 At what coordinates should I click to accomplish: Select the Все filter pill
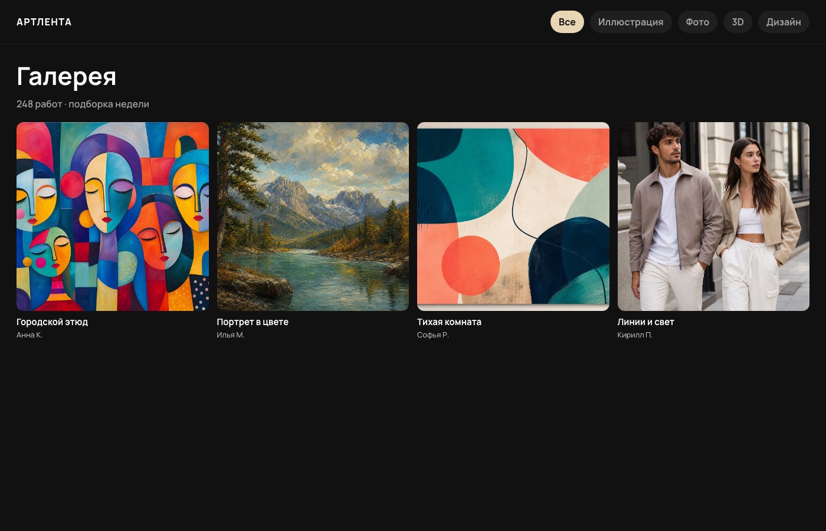pyautogui.click(x=567, y=22)
